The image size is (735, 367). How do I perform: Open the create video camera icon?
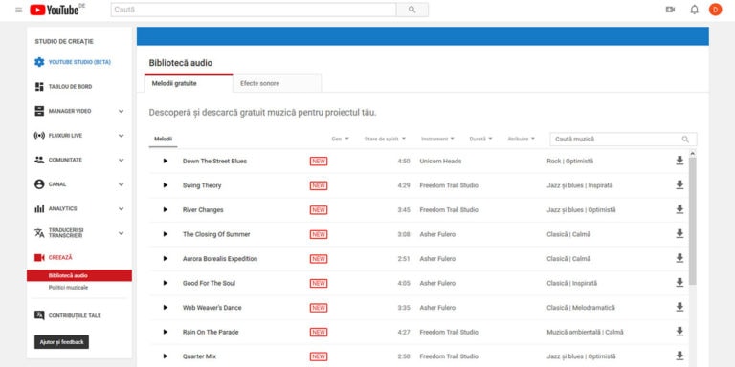(670, 10)
